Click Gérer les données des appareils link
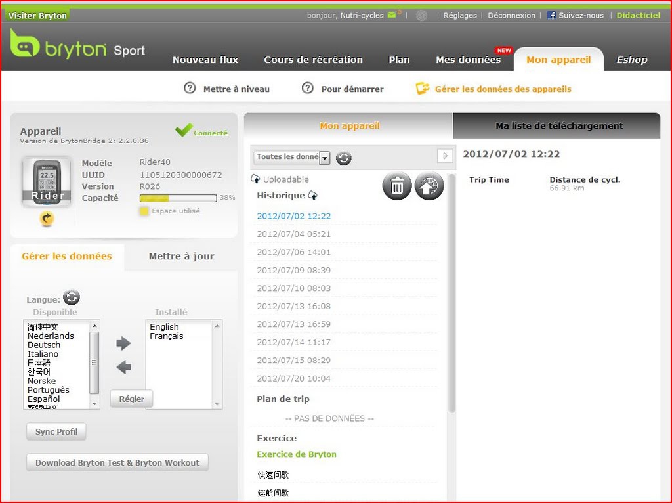This screenshot has height=503, width=672. (x=503, y=89)
